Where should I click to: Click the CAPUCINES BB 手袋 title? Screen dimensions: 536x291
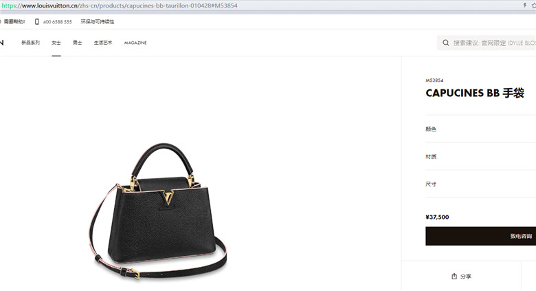(475, 93)
